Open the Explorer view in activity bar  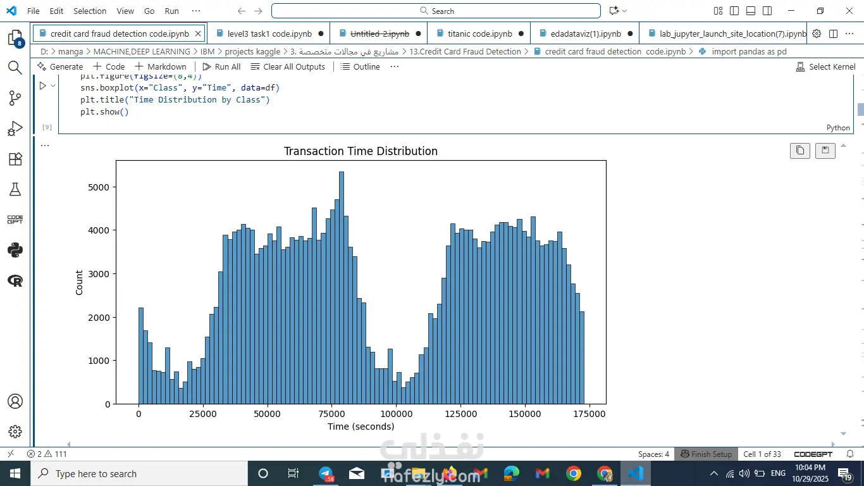15,38
